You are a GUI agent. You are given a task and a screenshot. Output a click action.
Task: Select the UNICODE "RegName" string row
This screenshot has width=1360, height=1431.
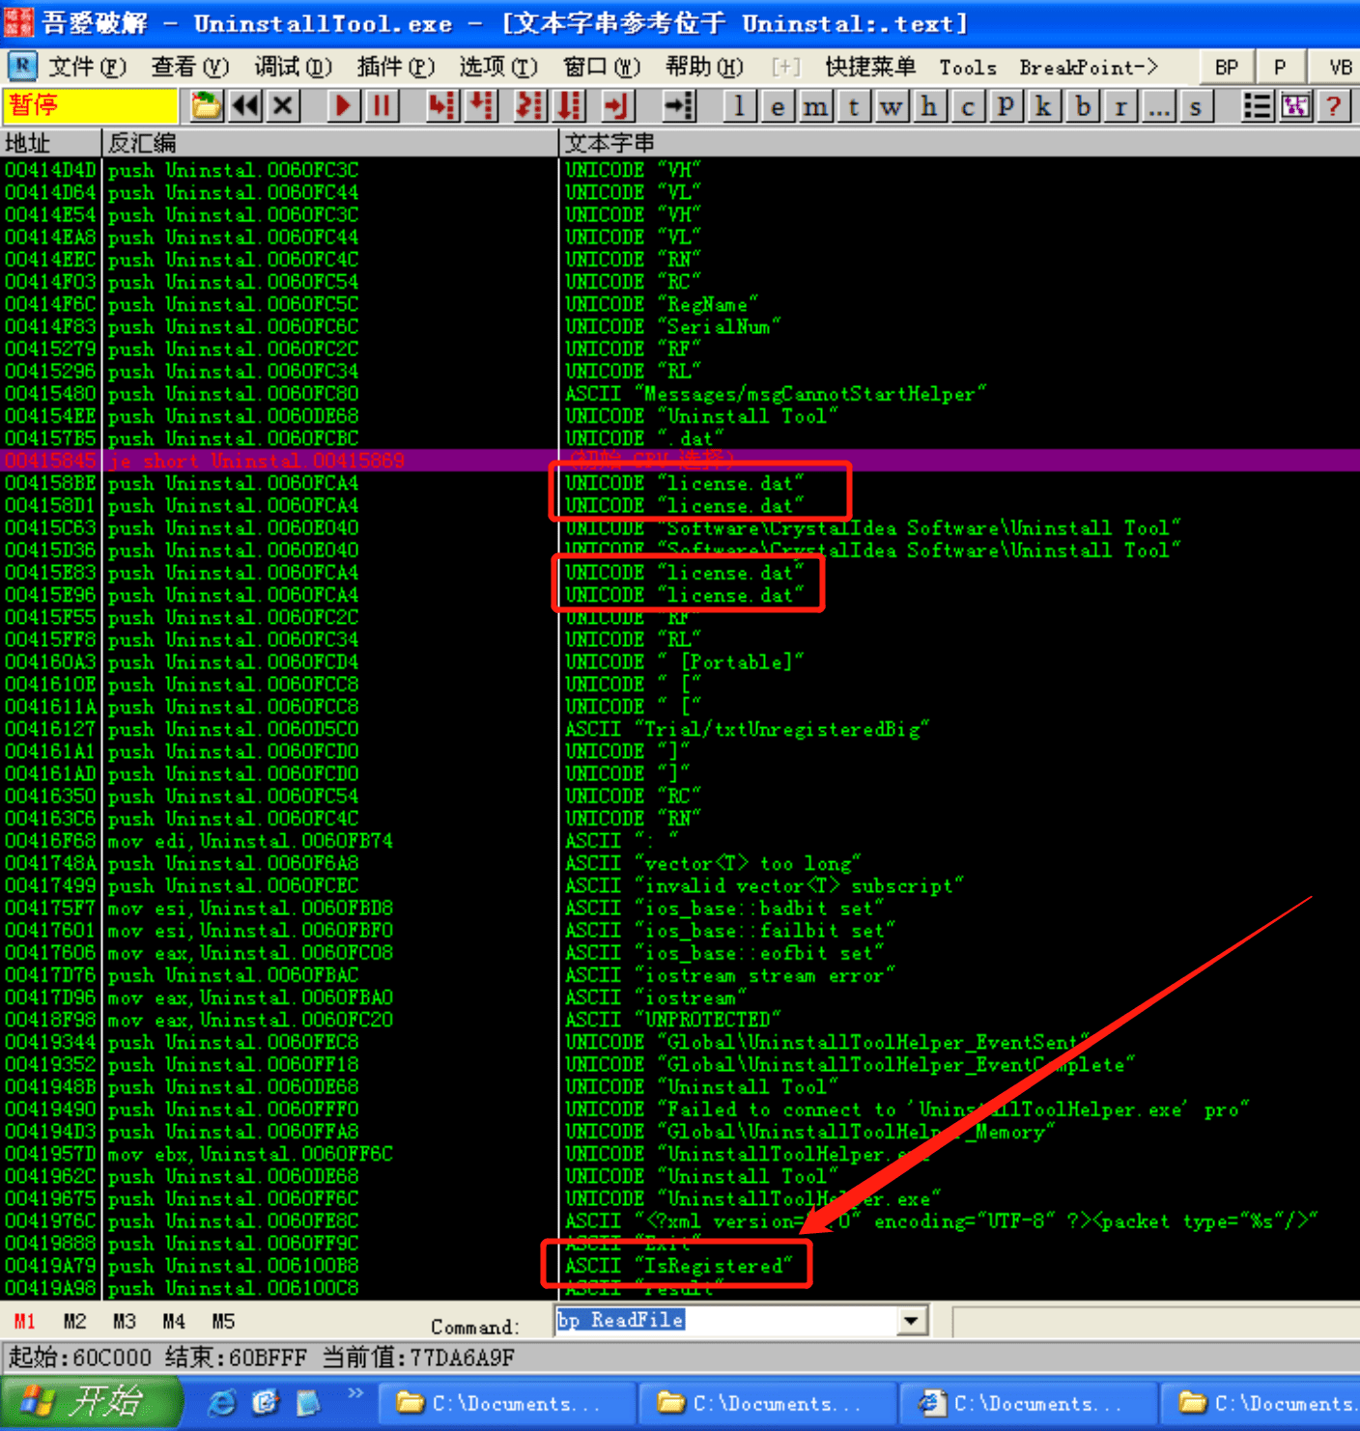pos(680,304)
